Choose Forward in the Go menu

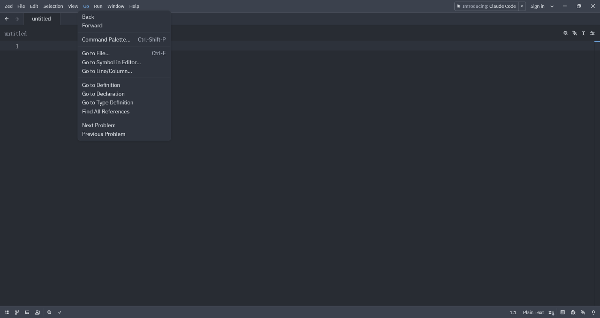pyautogui.click(x=124, y=26)
